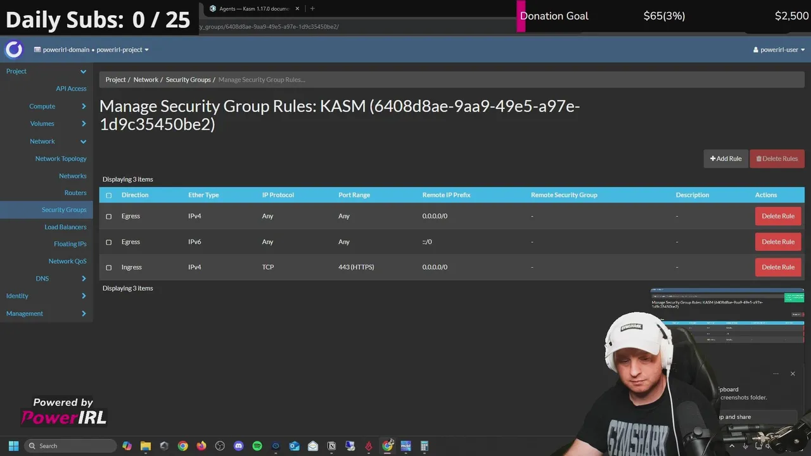Launch Google Chrome from the taskbar
This screenshot has height=456, width=811.
click(182, 446)
